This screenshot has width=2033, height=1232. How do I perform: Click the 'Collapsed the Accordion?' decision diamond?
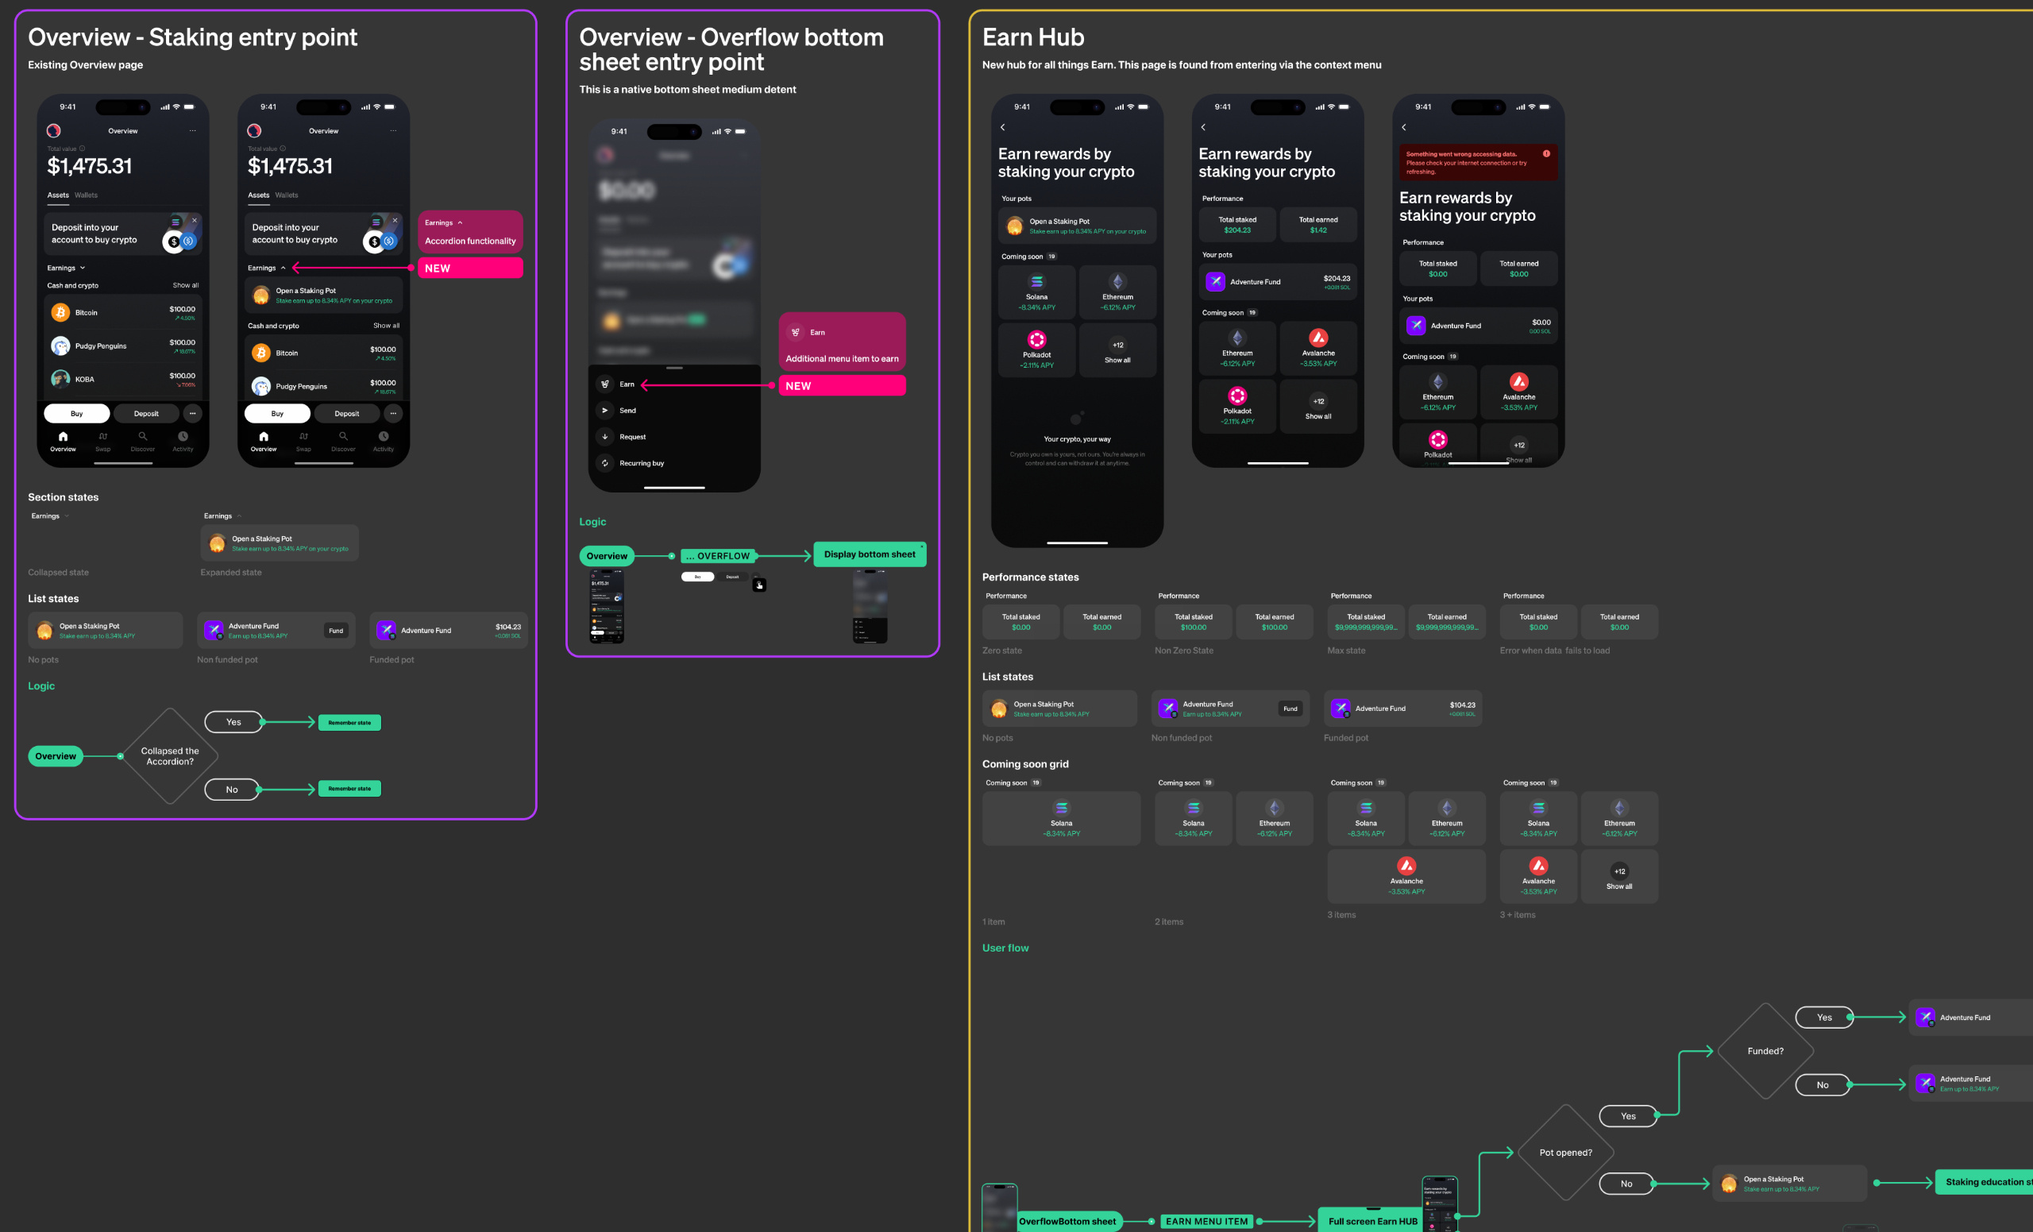(x=170, y=756)
